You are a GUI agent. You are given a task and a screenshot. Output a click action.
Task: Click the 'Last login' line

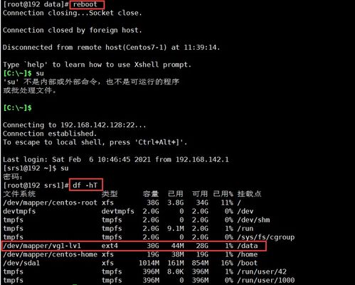click(116, 159)
